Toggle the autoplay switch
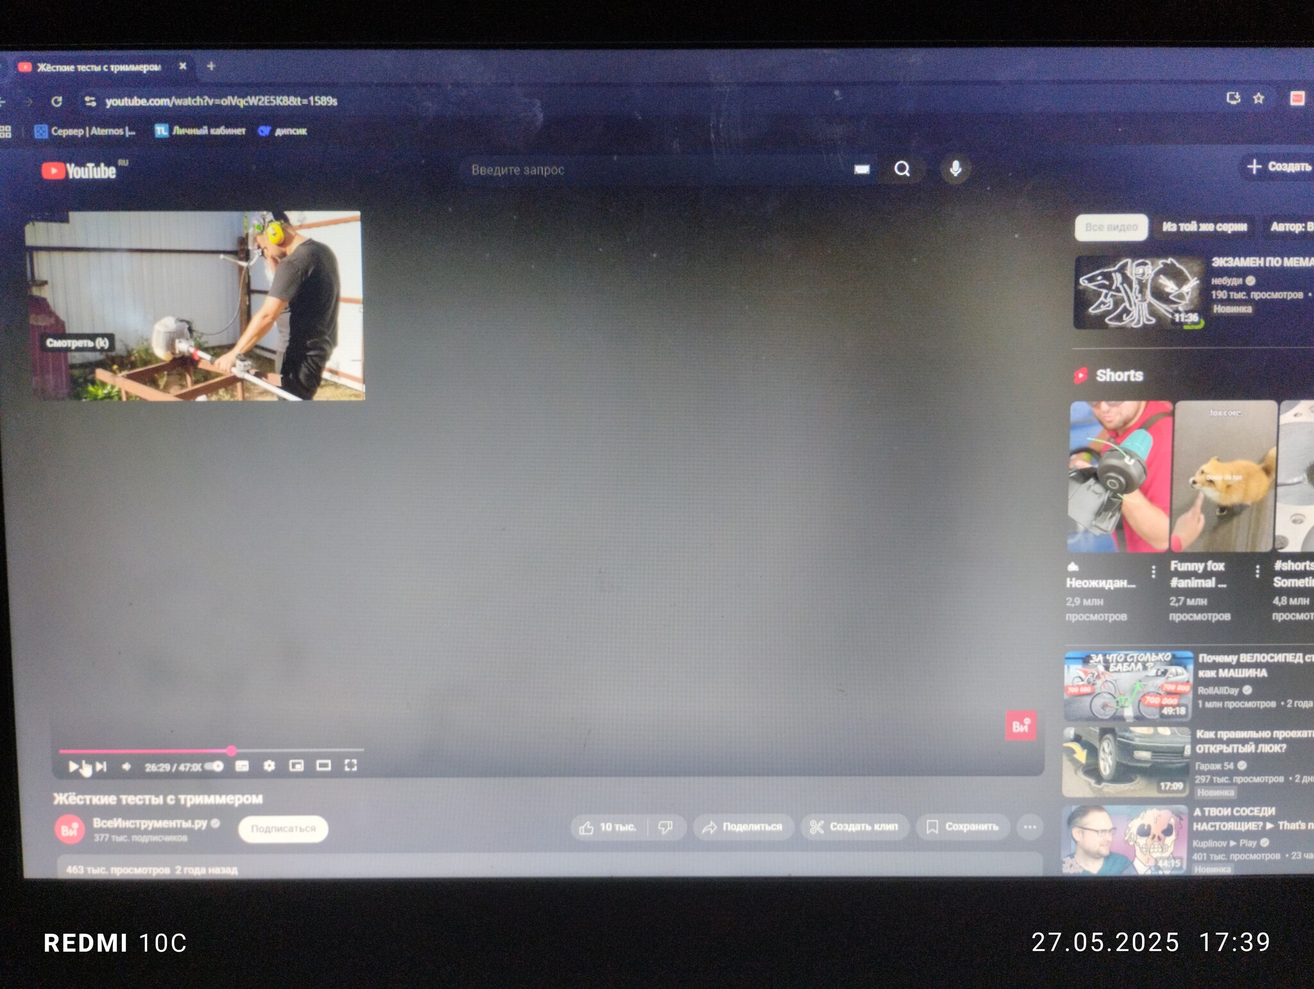This screenshot has height=989, width=1314. [x=214, y=766]
